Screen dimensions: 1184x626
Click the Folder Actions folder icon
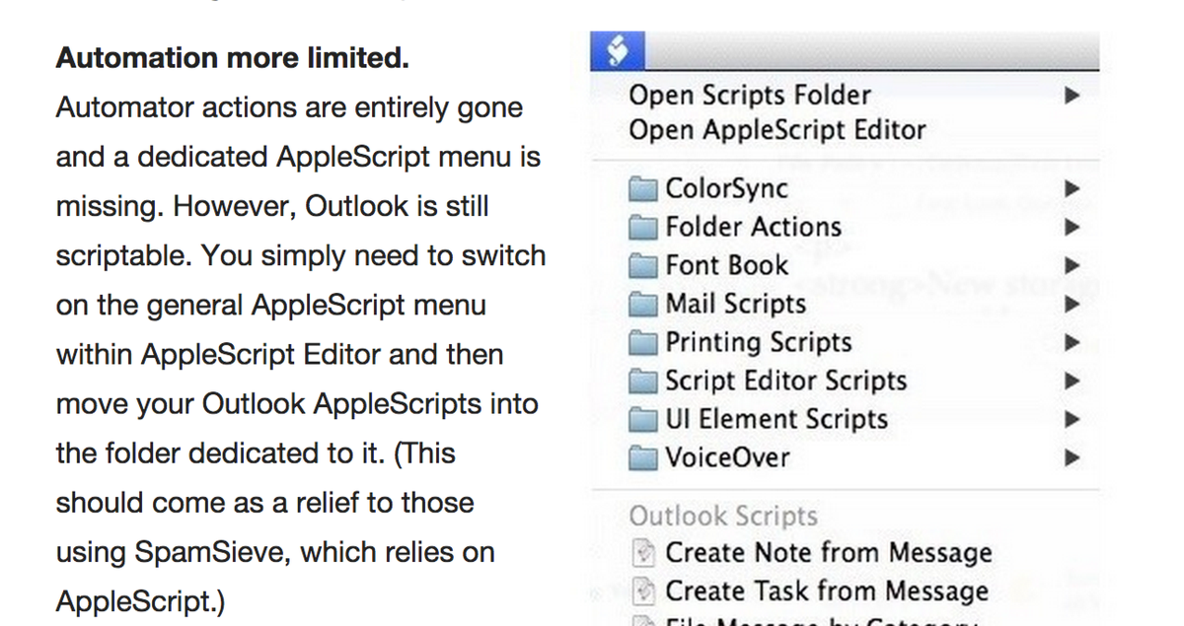(644, 228)
